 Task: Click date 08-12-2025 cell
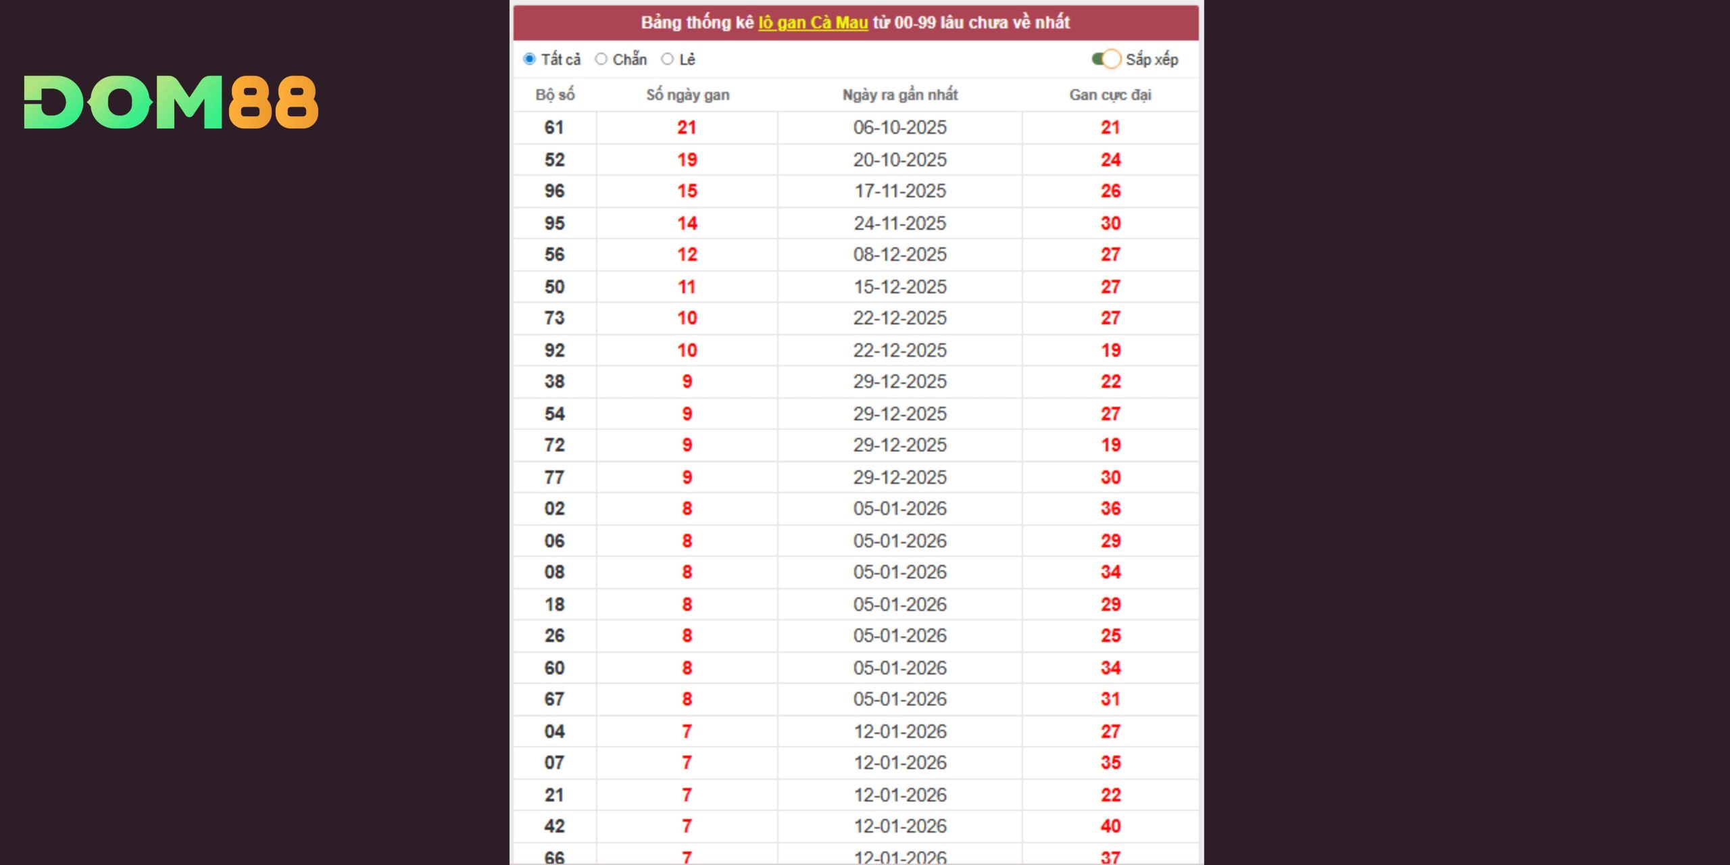(899, 255)
